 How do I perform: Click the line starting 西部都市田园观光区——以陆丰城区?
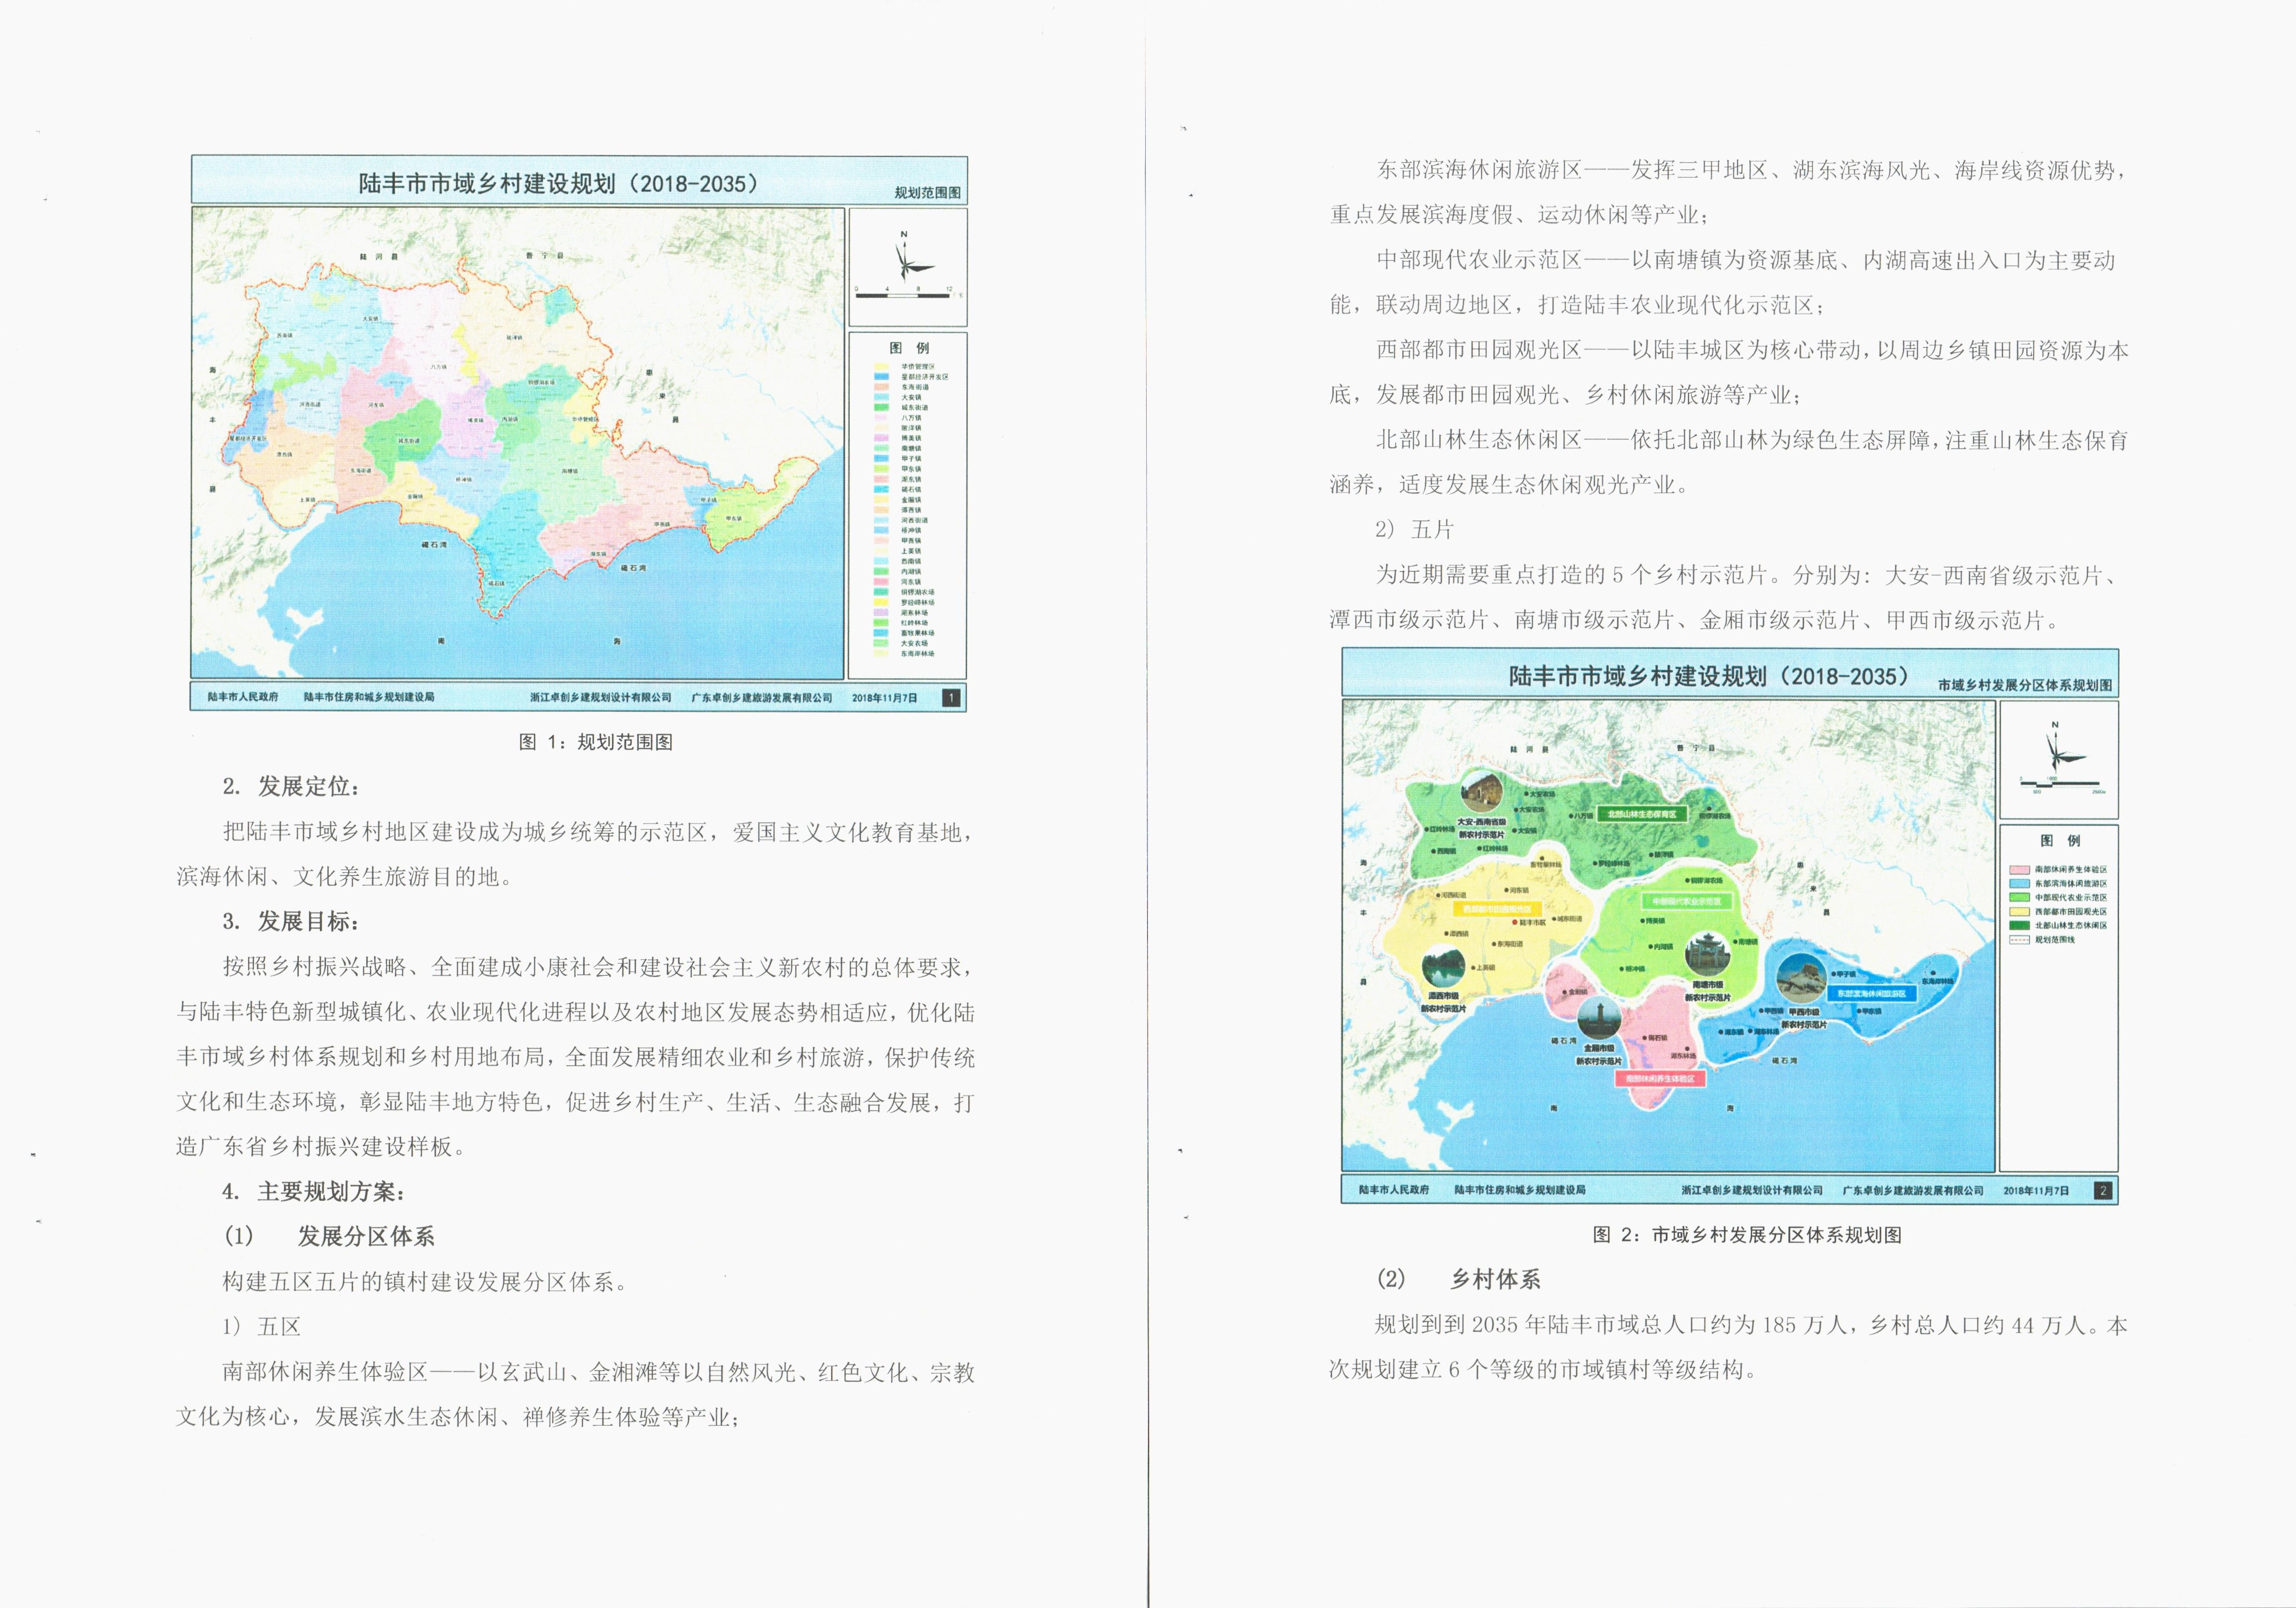point(1752,350)
